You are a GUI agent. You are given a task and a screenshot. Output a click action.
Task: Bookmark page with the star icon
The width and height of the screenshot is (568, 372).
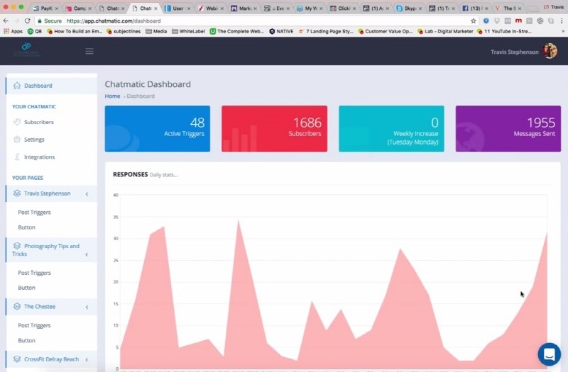[473, 21]
